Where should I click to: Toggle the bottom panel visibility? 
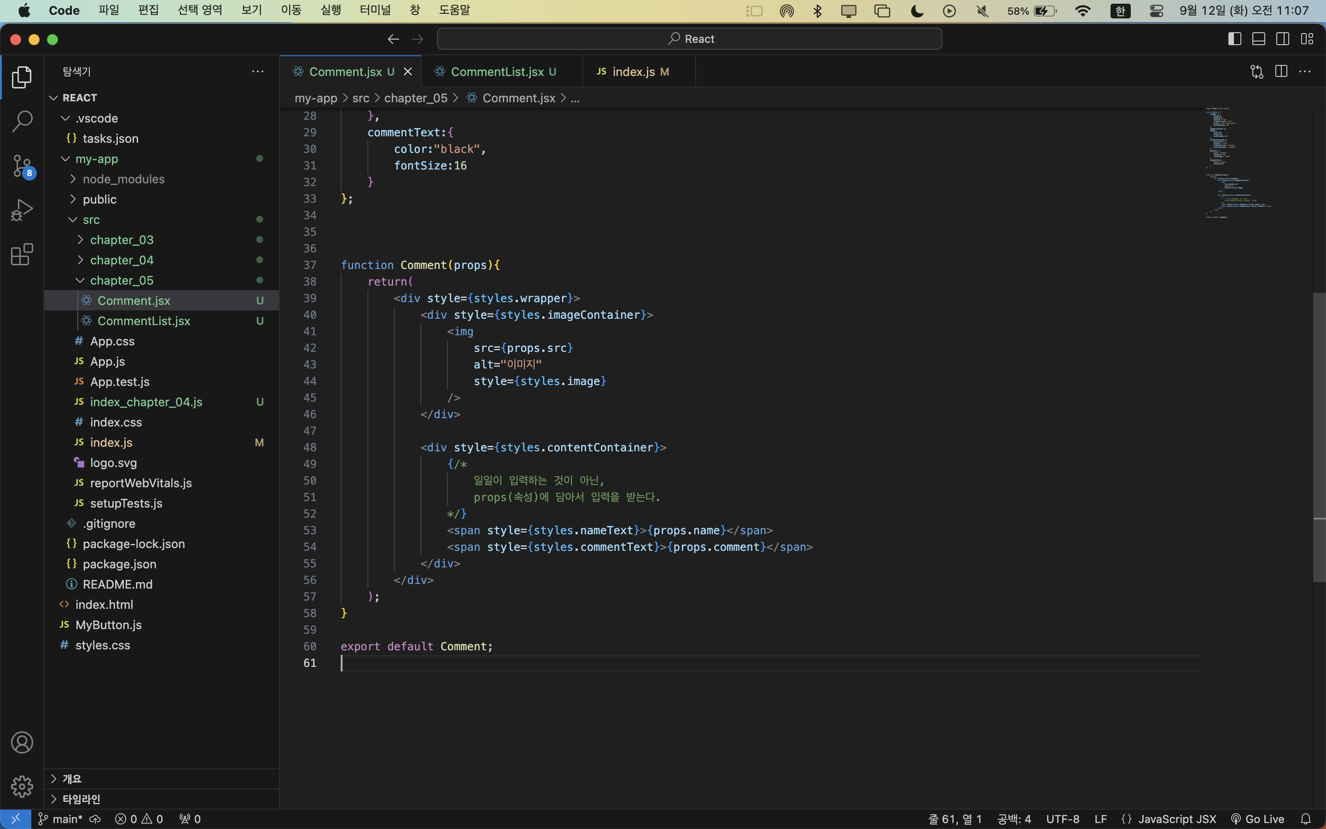1259,39
